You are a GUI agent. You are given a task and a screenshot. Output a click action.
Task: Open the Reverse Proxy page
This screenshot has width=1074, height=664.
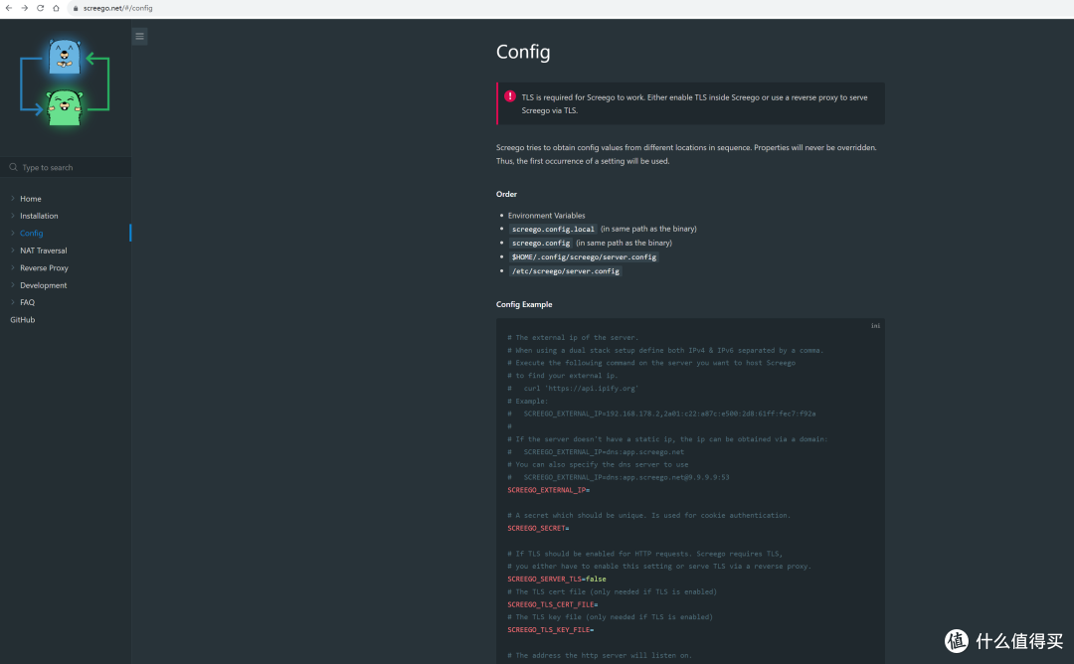pyautogui.click(x=44, y=268)
